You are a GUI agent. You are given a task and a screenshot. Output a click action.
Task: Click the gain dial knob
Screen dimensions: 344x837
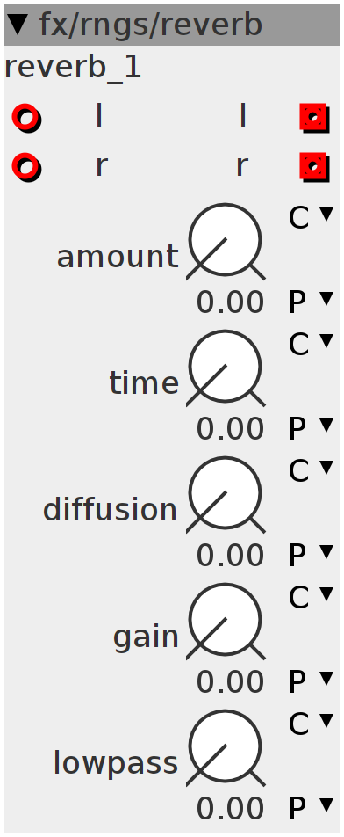coord(226,622)
